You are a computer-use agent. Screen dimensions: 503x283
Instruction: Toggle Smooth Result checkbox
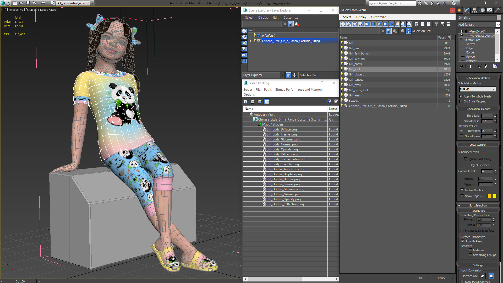[x=462, y=241]
